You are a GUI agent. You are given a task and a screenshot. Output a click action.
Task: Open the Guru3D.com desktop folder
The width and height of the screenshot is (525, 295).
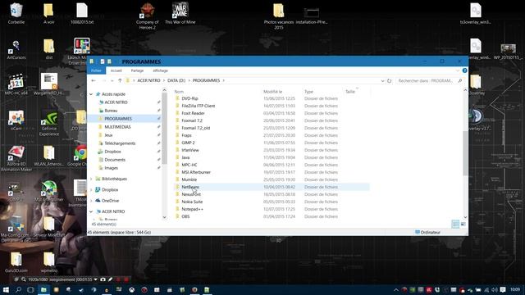(16, 262)
